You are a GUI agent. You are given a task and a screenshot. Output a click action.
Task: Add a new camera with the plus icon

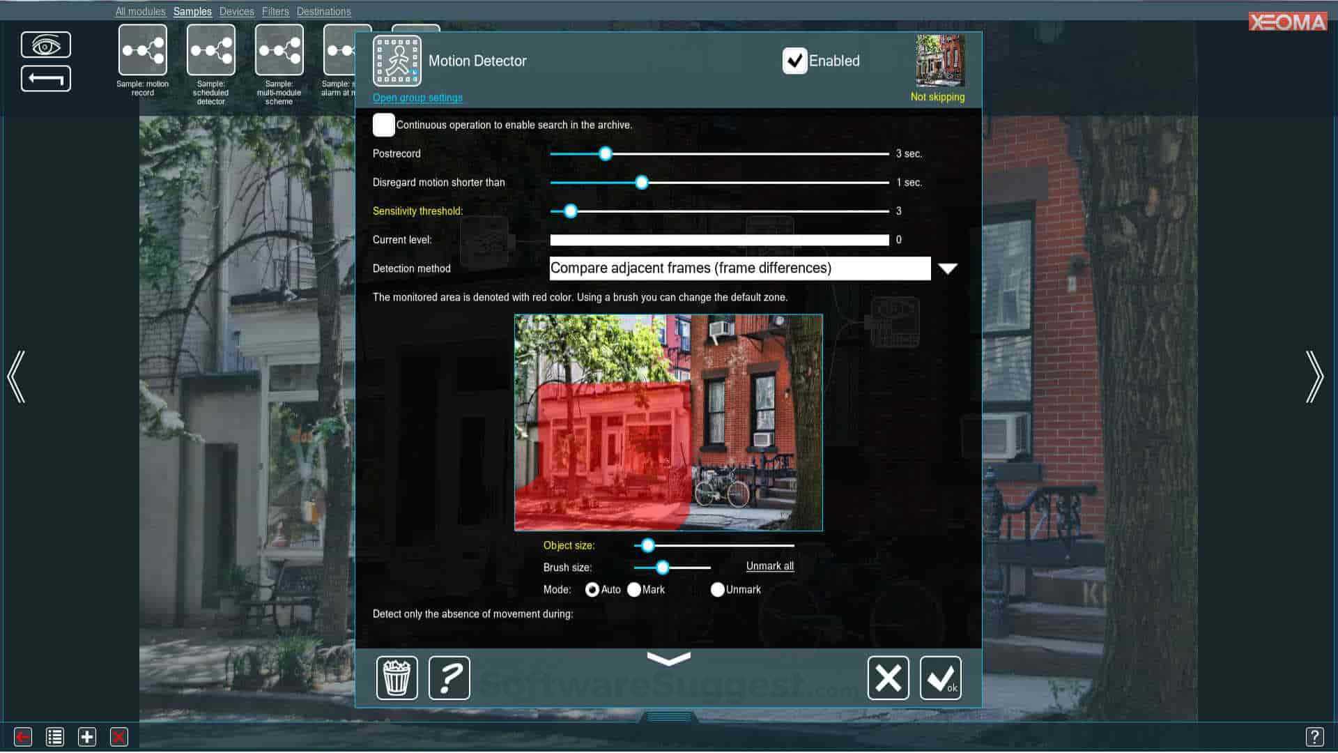click(86, 736)
